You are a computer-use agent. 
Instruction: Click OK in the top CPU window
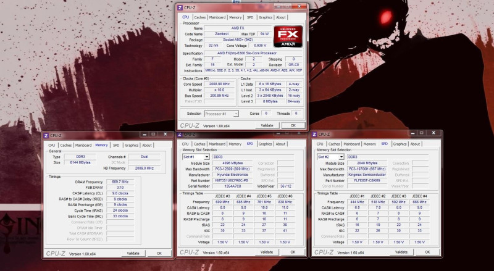pyautogui.click(x=293, y=125)
